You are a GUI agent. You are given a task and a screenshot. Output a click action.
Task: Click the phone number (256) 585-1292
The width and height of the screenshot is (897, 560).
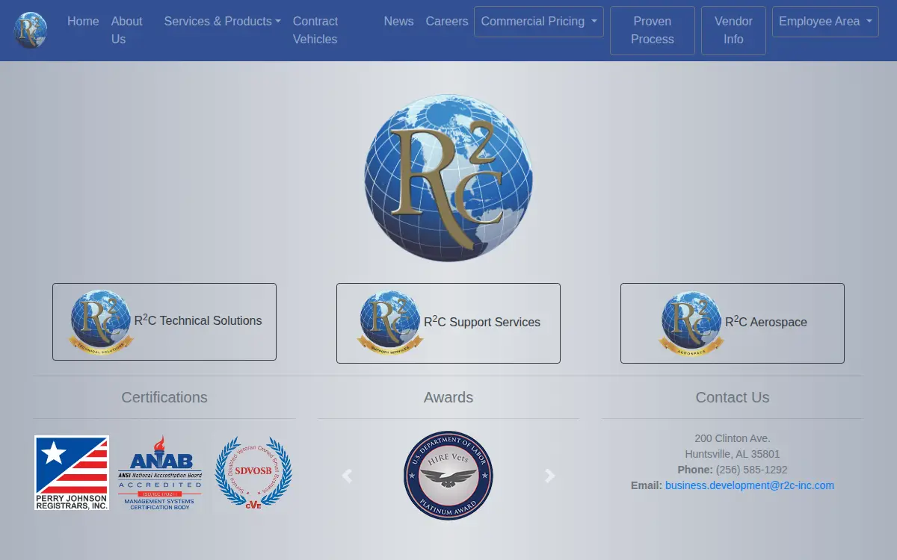coord(752,470)
